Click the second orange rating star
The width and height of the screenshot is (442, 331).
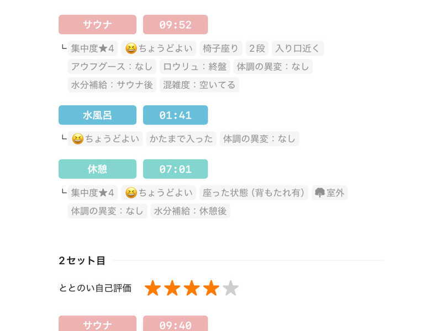point(172,288)
